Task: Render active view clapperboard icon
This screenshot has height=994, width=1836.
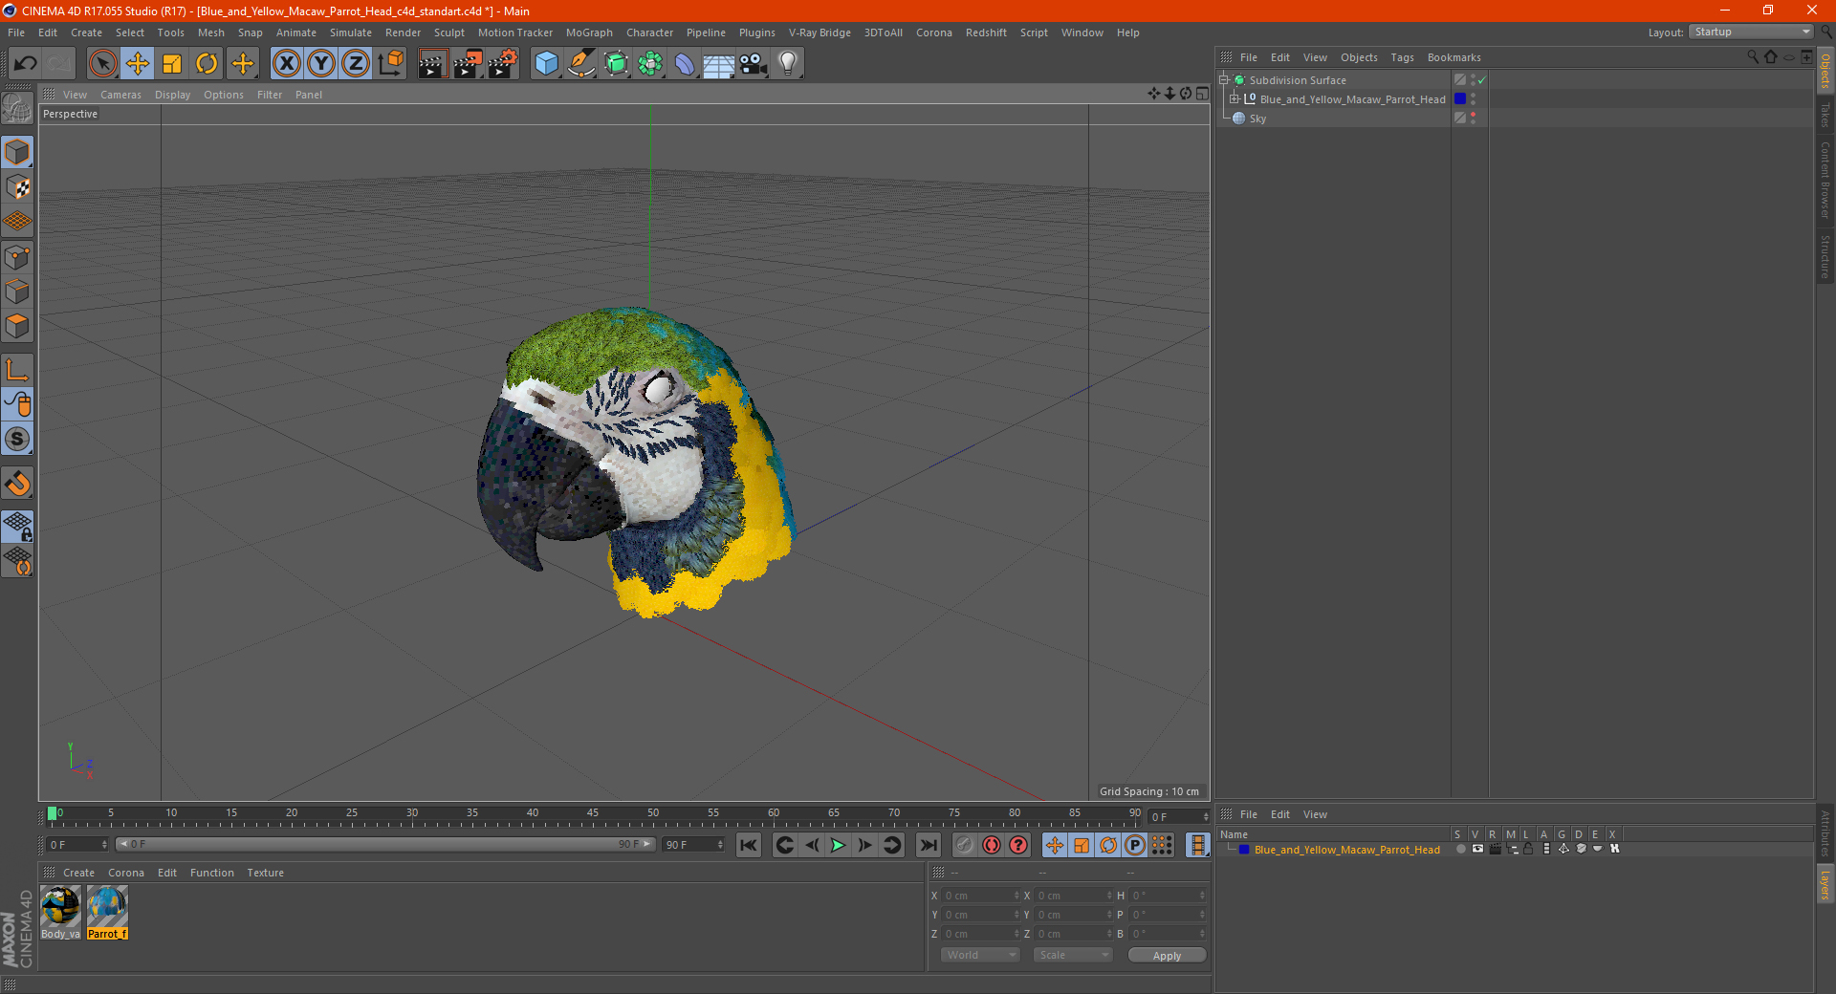Action: [432, 64]
